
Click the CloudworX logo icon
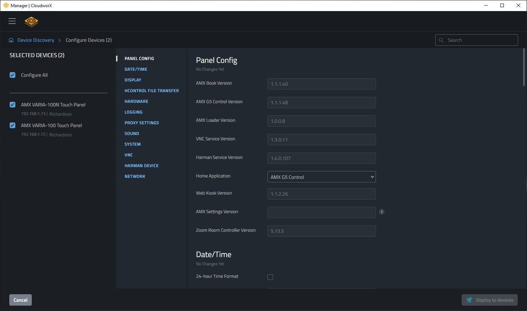[x=31, y=21]
